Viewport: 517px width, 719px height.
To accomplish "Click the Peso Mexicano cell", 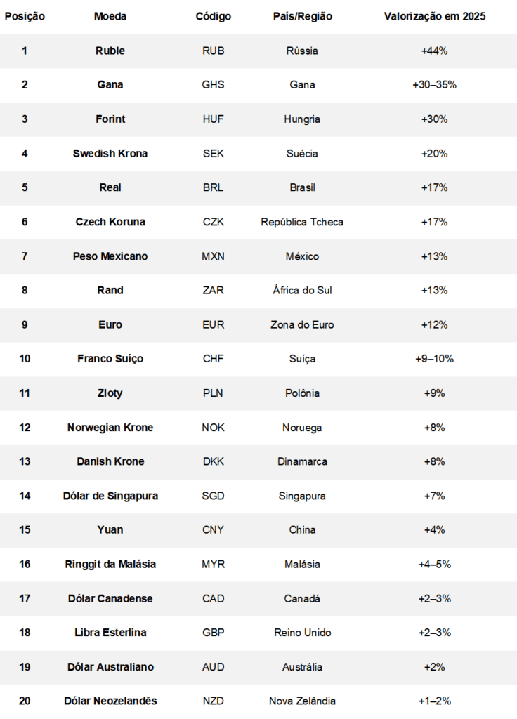I will tap(110, 256).
